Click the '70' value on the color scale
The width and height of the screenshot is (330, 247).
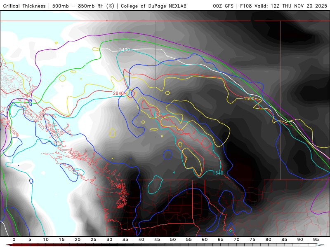point(236,240)
